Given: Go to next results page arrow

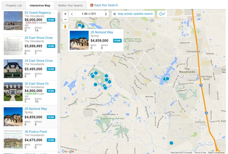Looking at the screenshot, I should 106,14.
